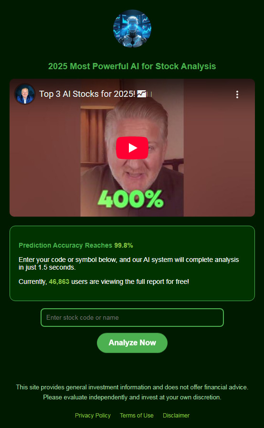The height and width of the screenshot is (428, 264).
Task: Click the "Please evaluate independently" line
Action: click(x=132, y=397)
